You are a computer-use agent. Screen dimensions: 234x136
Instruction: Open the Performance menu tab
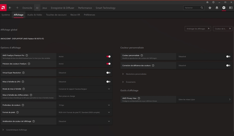click(x=85, y=8)
